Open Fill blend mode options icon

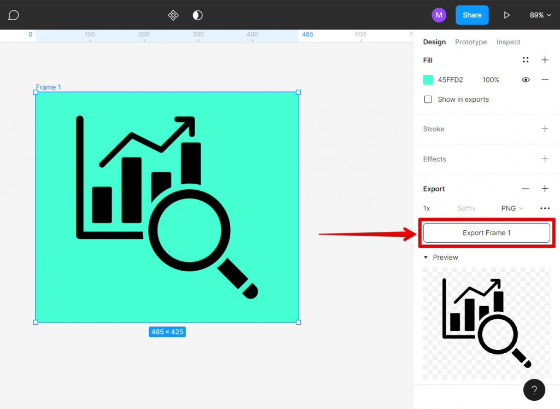tap(526, 60)
